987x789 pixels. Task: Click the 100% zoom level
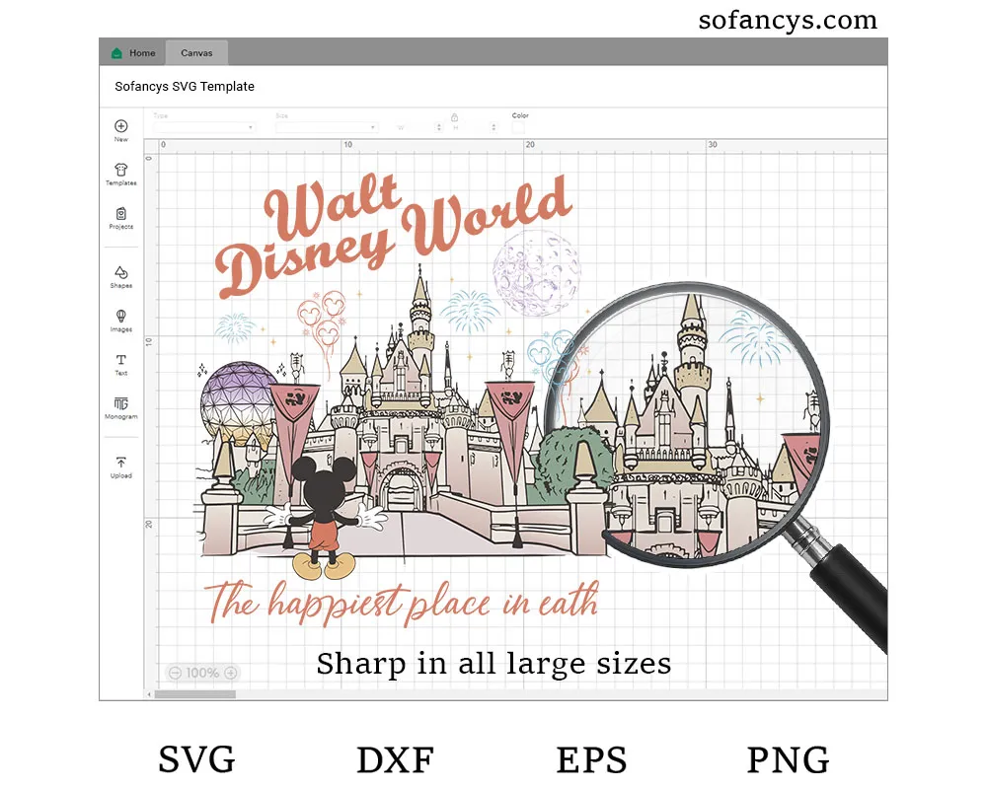(202, 673)
